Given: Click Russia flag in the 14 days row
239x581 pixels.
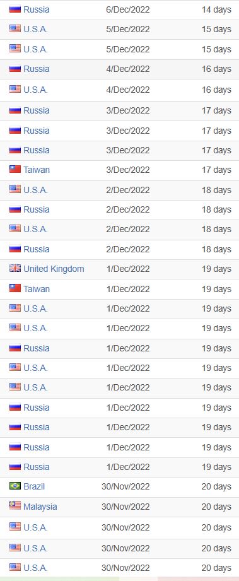Looking at the screenshot, I should click(x=15, y=9).
